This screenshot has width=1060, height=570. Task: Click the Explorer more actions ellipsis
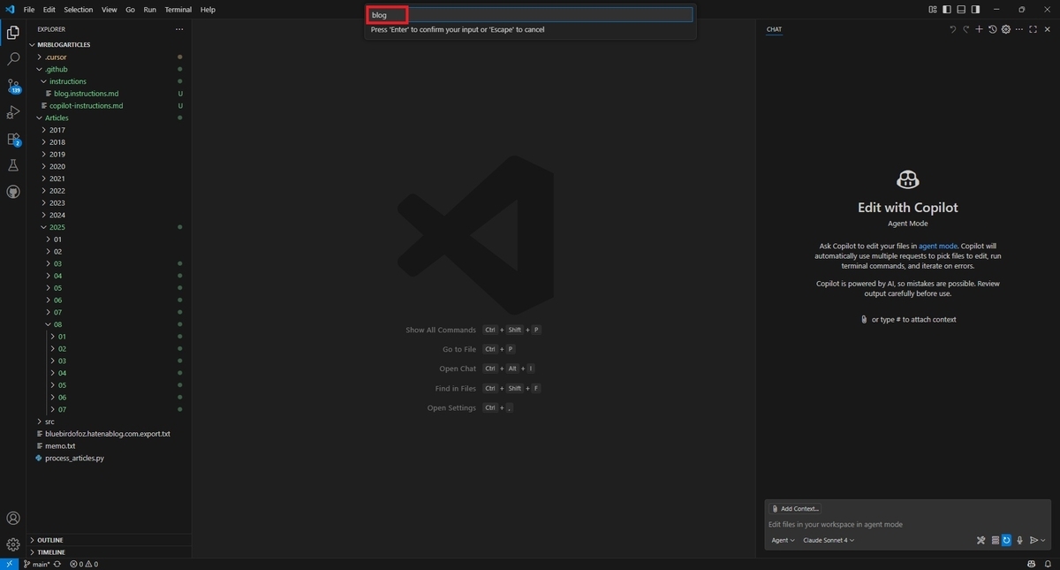coord(179,29)
